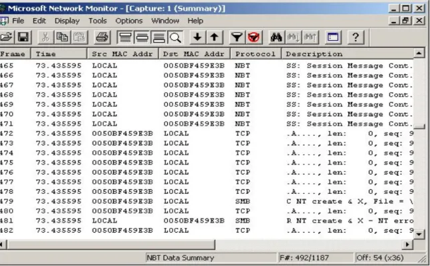
Task: Select frame 465 NBT row
Action: [x=206, y=65]
